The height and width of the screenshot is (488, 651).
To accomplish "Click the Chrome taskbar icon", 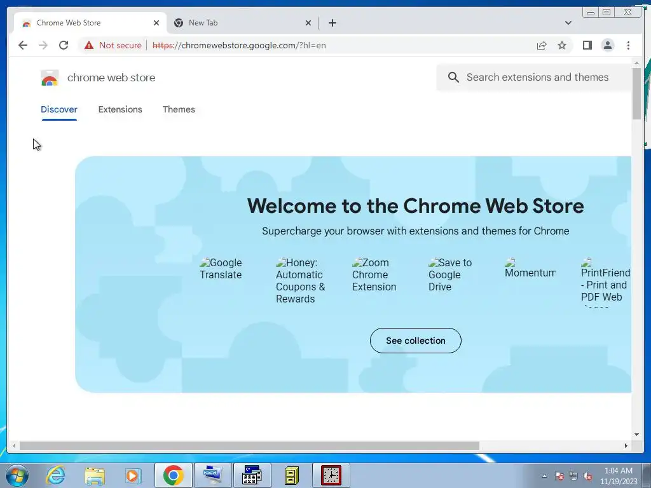I will pos(174,475).
